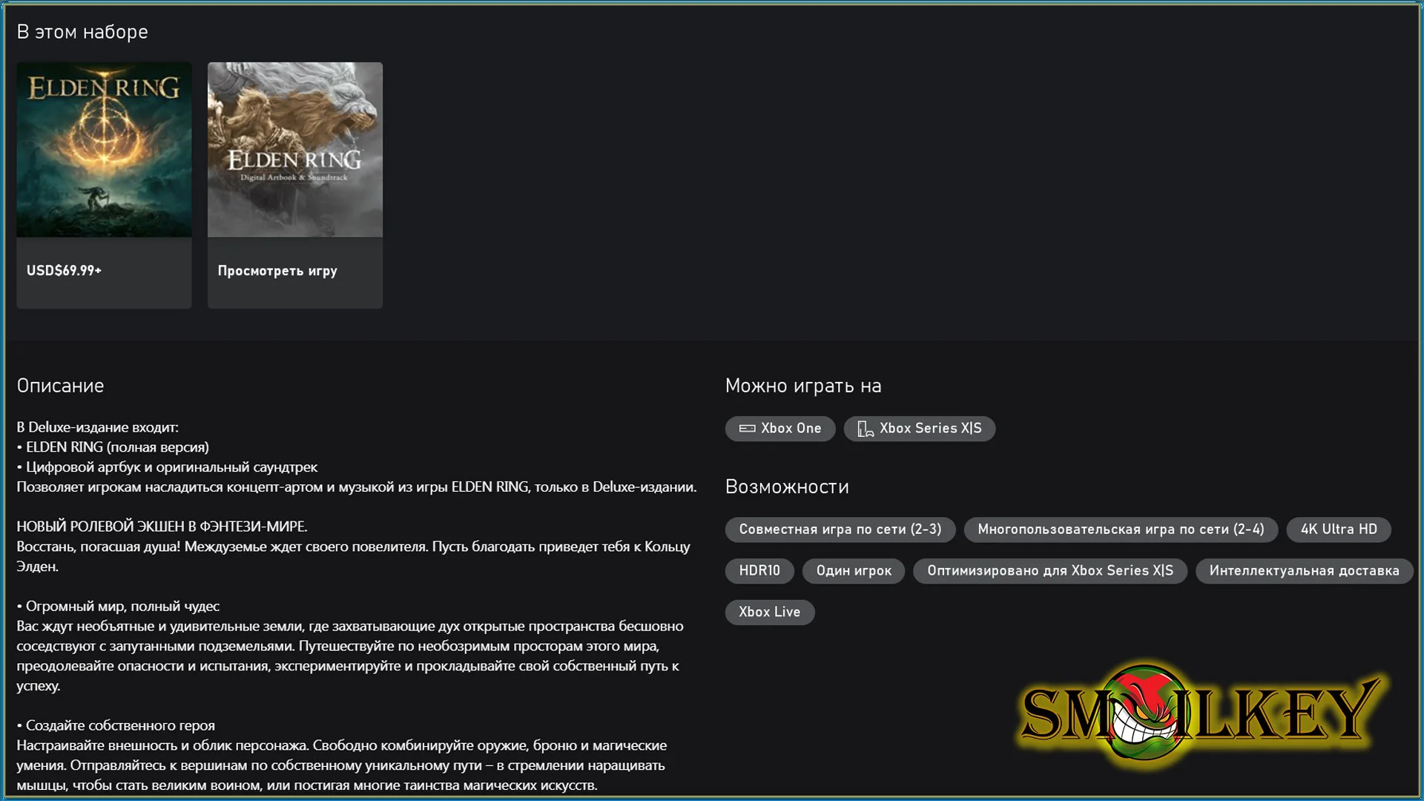Viewport: 1424px width, 801px height.
Task: Open the Digital Artbook & Soundtrack cover thumbnail
Action: (x=295, y=150)
